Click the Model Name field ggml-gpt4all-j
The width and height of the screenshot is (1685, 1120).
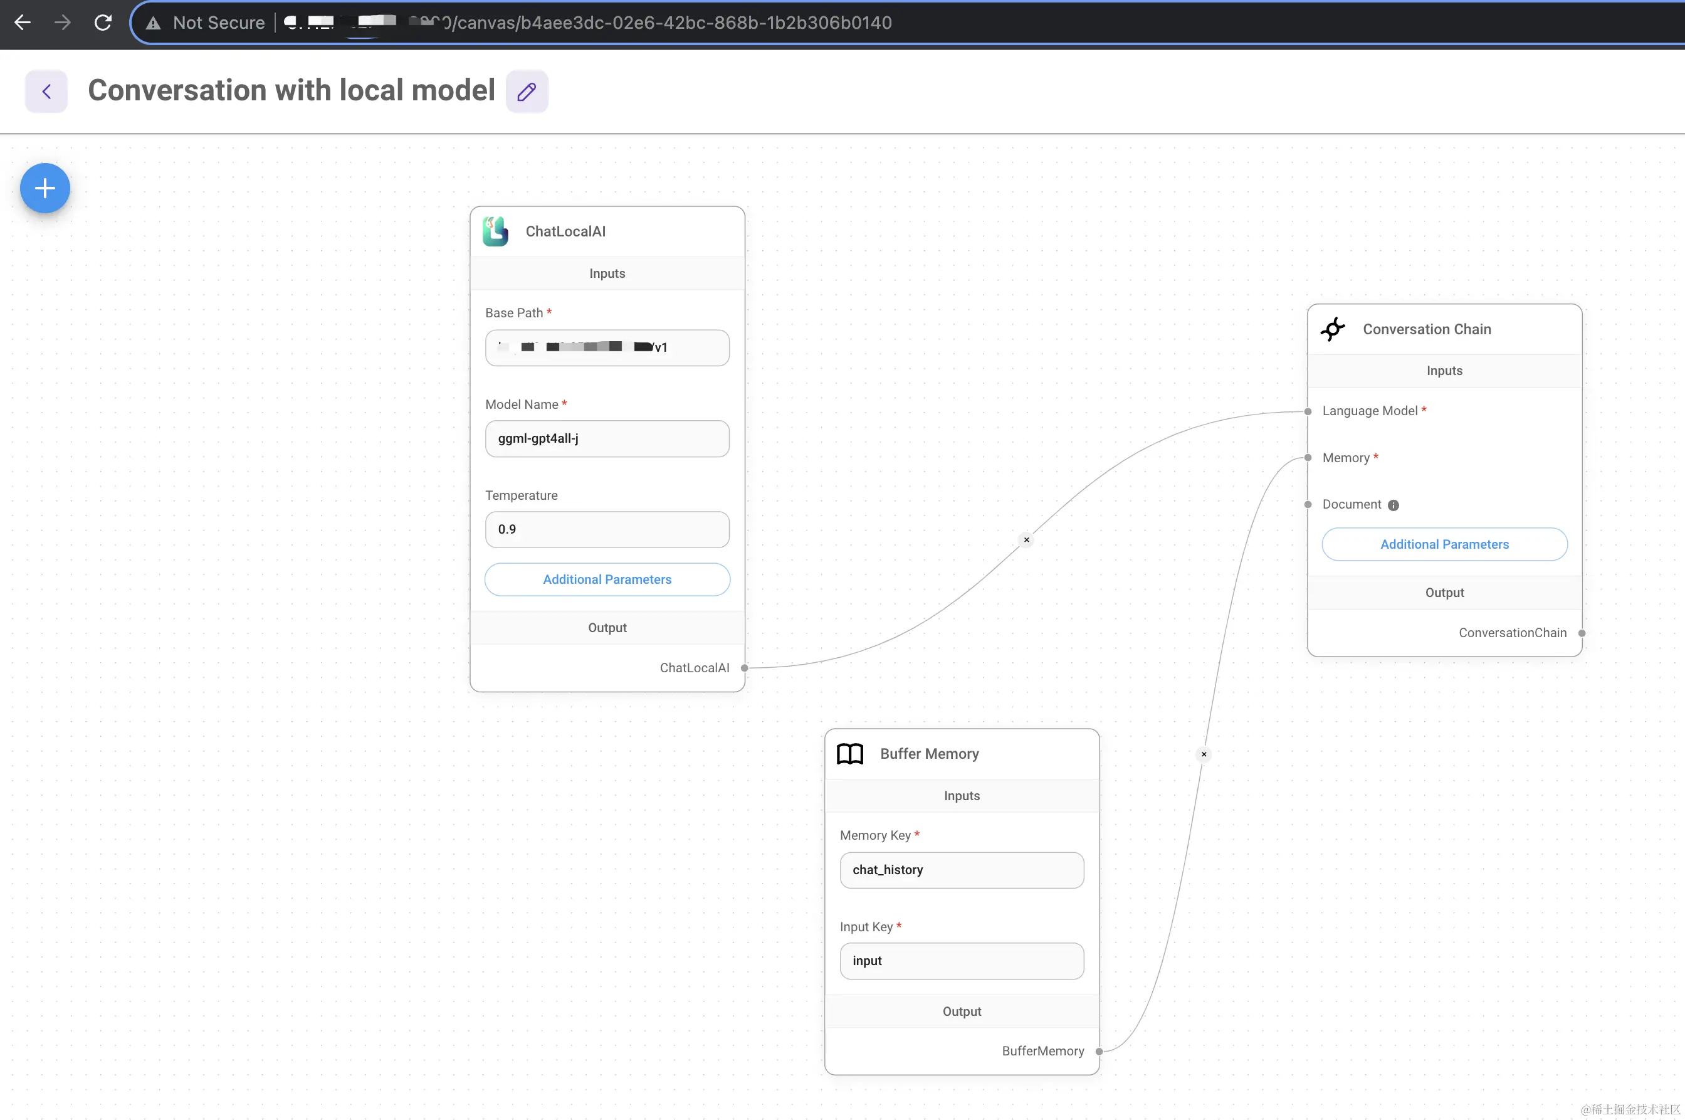(x=607, y=438)
